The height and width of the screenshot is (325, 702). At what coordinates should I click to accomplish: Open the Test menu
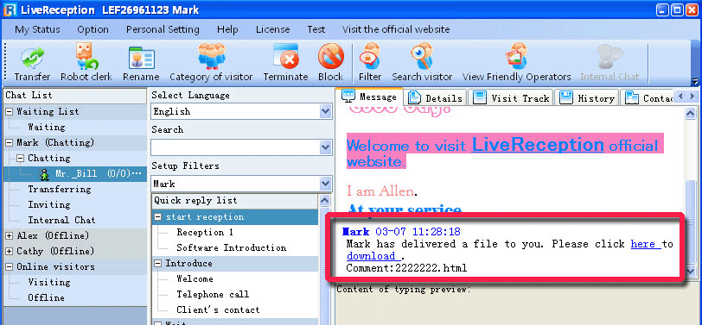click(316, 29)
